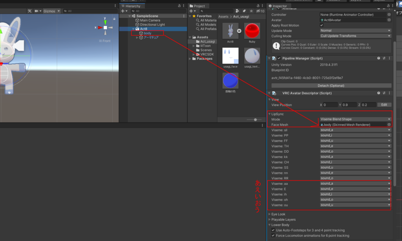Click Assets in the breadcrumb path
The height and width of the screenshot is (241, 402).
(223, 16)
